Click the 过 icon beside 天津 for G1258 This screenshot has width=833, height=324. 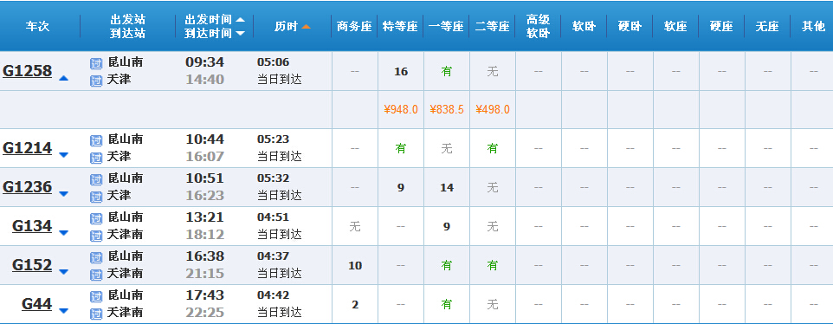tap(95, 81)
